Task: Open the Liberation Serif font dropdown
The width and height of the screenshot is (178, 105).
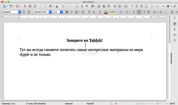Action: [x=50, y=12]
